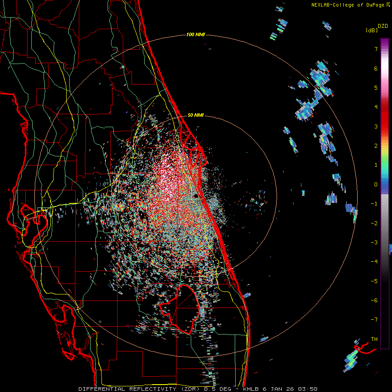Screen dimensions: 392x392
Task: Click the 100 NMI range ring label
Action: [x=196, y=34]
